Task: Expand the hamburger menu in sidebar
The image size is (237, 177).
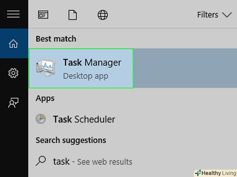Action: click(13, 14)
